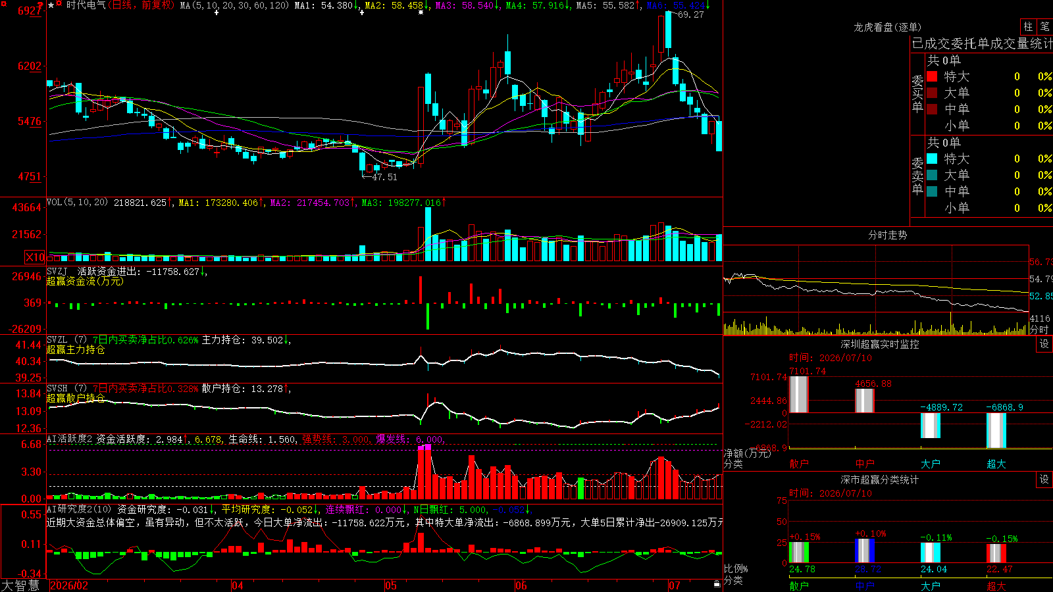
Task: Click the 深市超赢分类统计 panel title
Action: (x=880, y=480)
